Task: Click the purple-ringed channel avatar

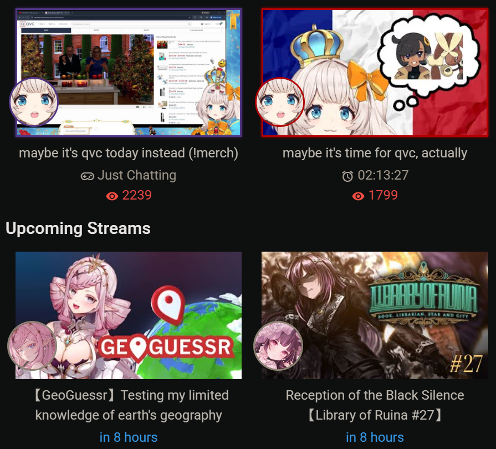Action: pos(34,102)
